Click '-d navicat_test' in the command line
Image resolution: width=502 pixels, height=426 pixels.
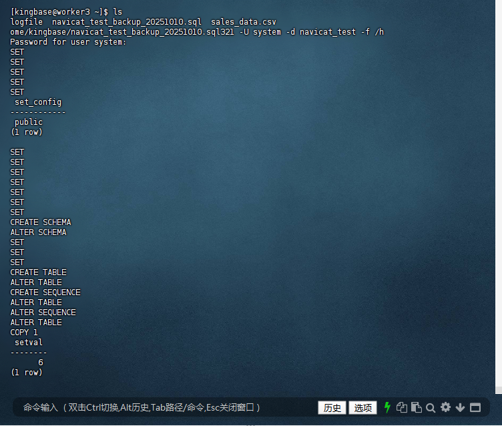(x=321, y=32)
